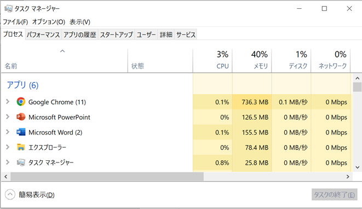The image size is (362, 209).
Task: Expand the Google Chrome (11) process group
Action: coord(8,102)
